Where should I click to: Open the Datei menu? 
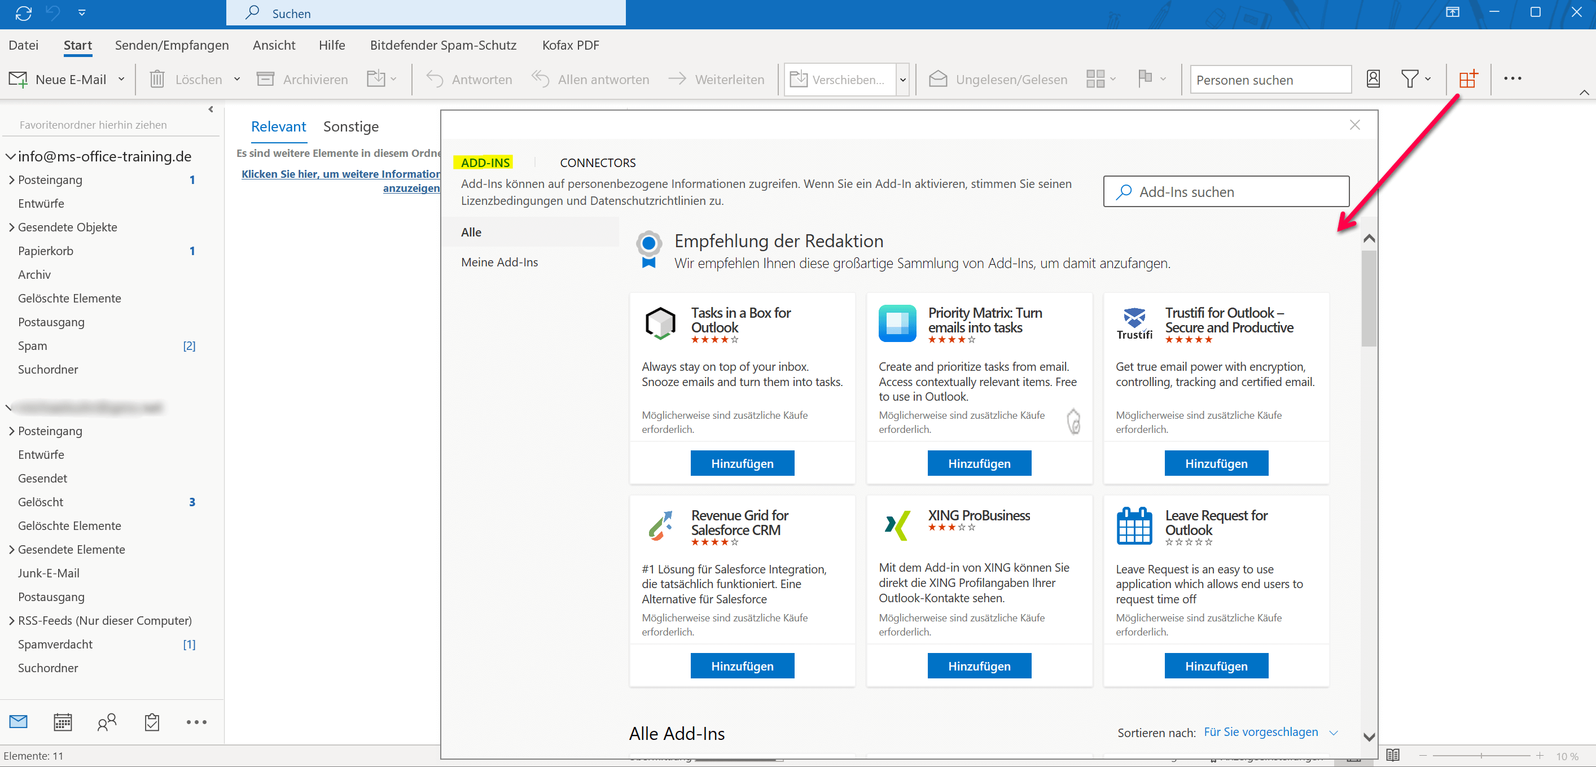click(x=24, y=45)
